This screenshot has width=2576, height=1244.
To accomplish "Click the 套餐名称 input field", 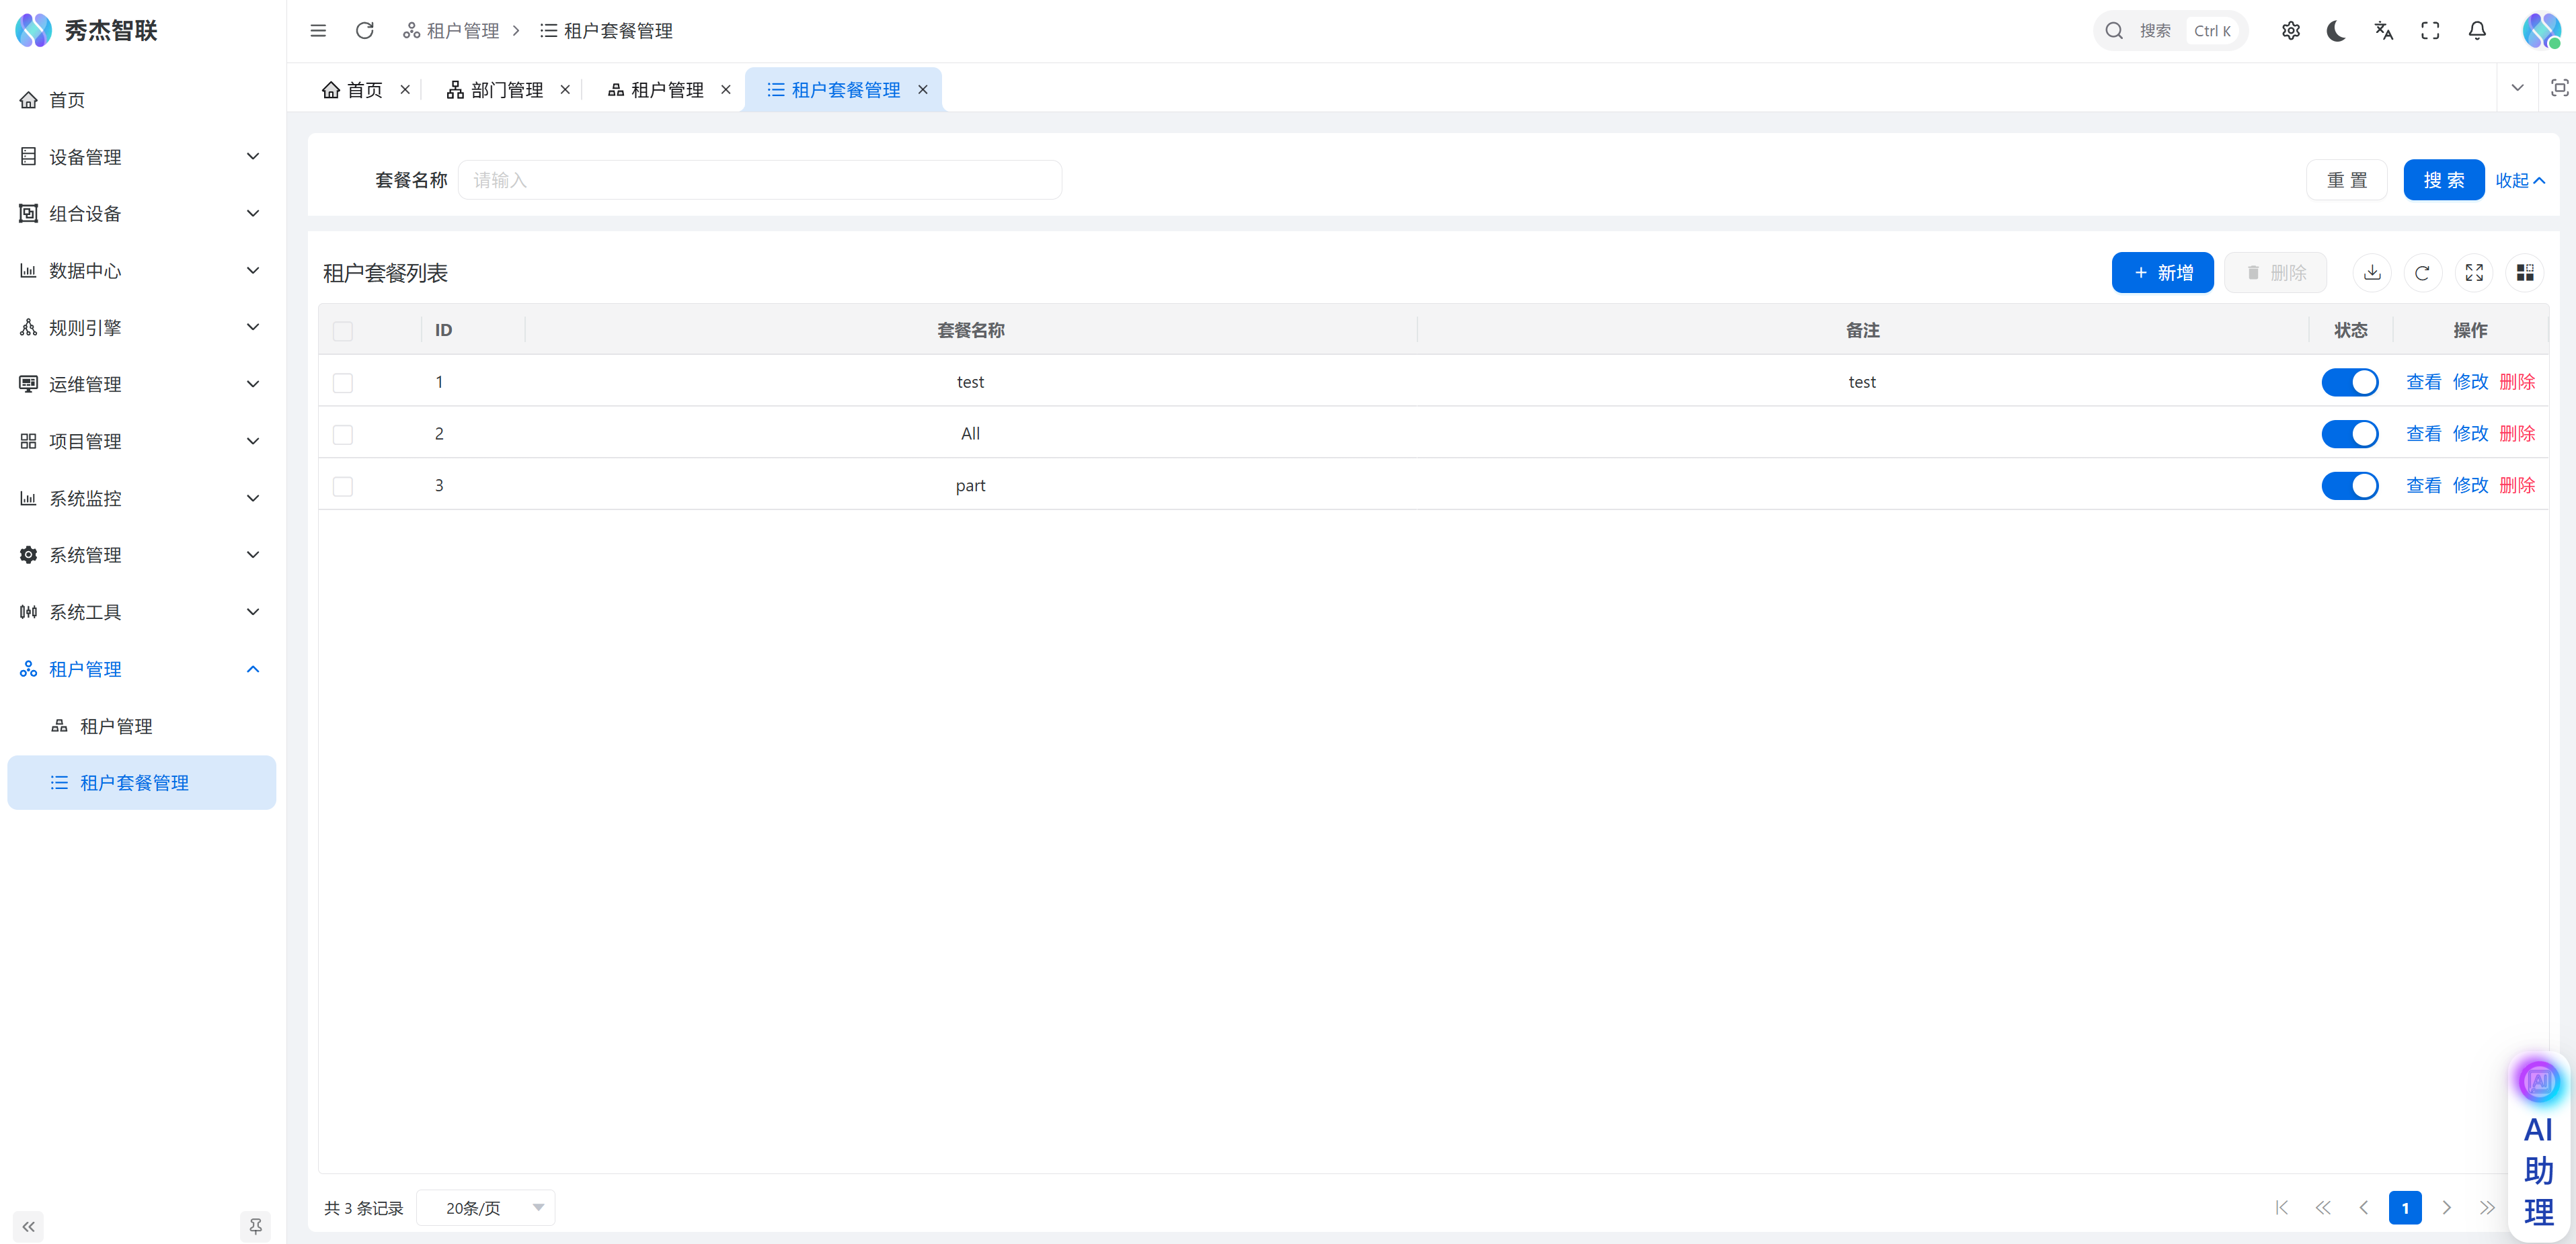I will [x=760, y=180].
